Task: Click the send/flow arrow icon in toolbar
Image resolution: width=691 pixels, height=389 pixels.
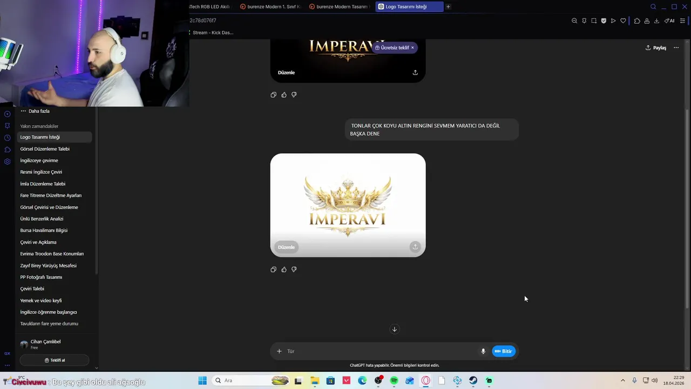Action: [x=613, y=21]
